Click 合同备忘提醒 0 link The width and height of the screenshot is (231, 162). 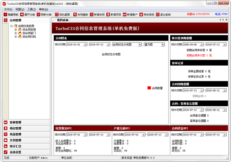[x=199, y=115]
